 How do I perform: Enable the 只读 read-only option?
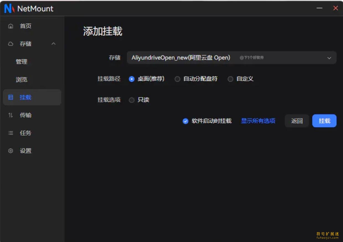click(x=132, y=100)
